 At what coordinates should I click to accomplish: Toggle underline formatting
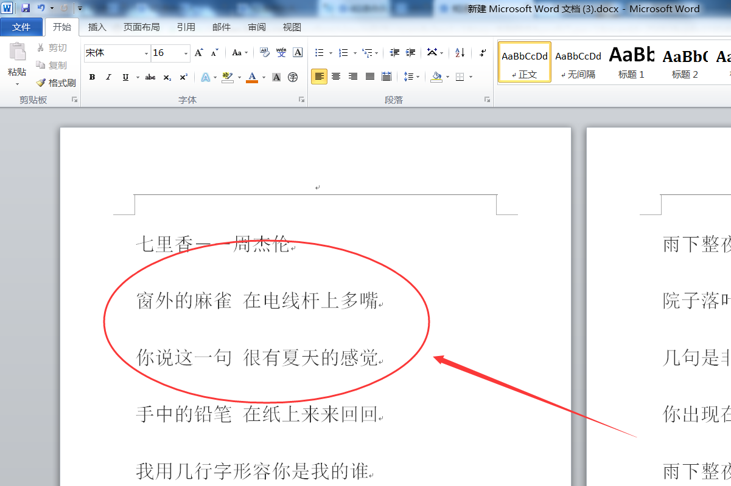pyautogui.click(x=125, y=77)
